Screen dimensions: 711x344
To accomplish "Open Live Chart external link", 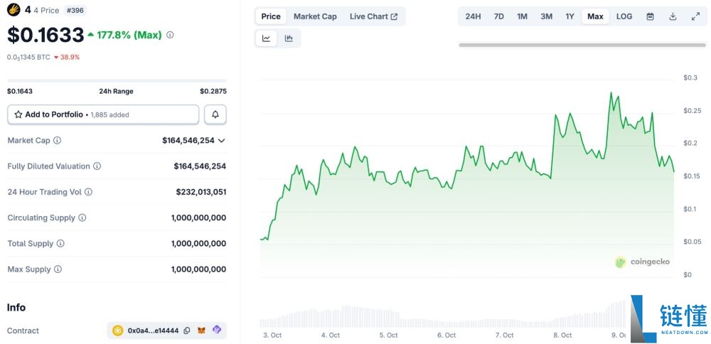I will (374, 16).
